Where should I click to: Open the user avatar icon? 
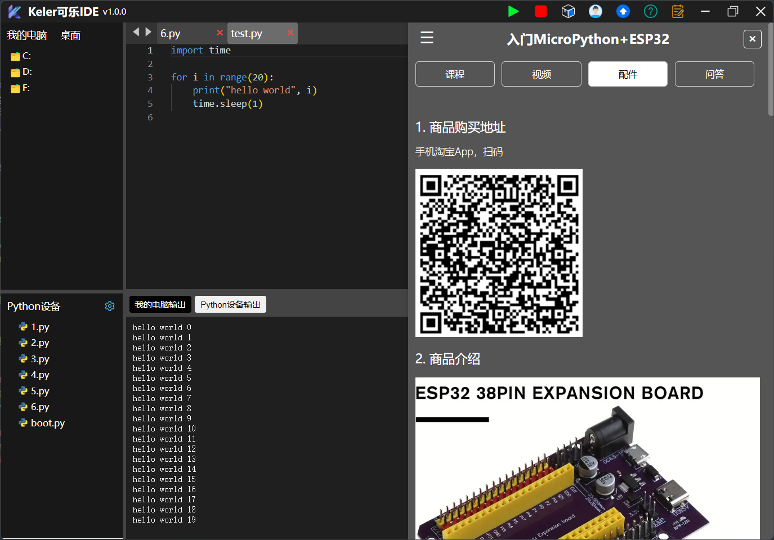tap(596, 11)
